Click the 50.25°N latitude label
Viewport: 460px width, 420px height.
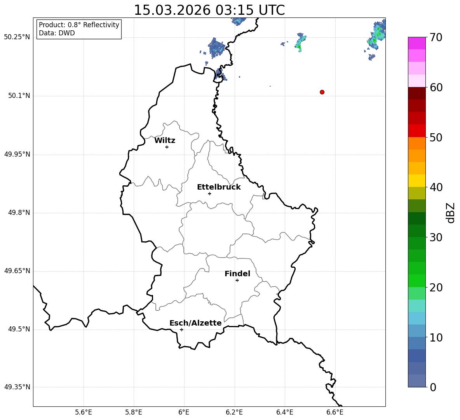pyautogui.click(x=17, y=37)
